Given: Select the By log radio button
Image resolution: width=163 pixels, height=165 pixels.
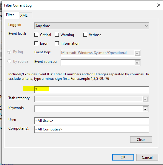Looking at the screenshot, I should 9,52.
